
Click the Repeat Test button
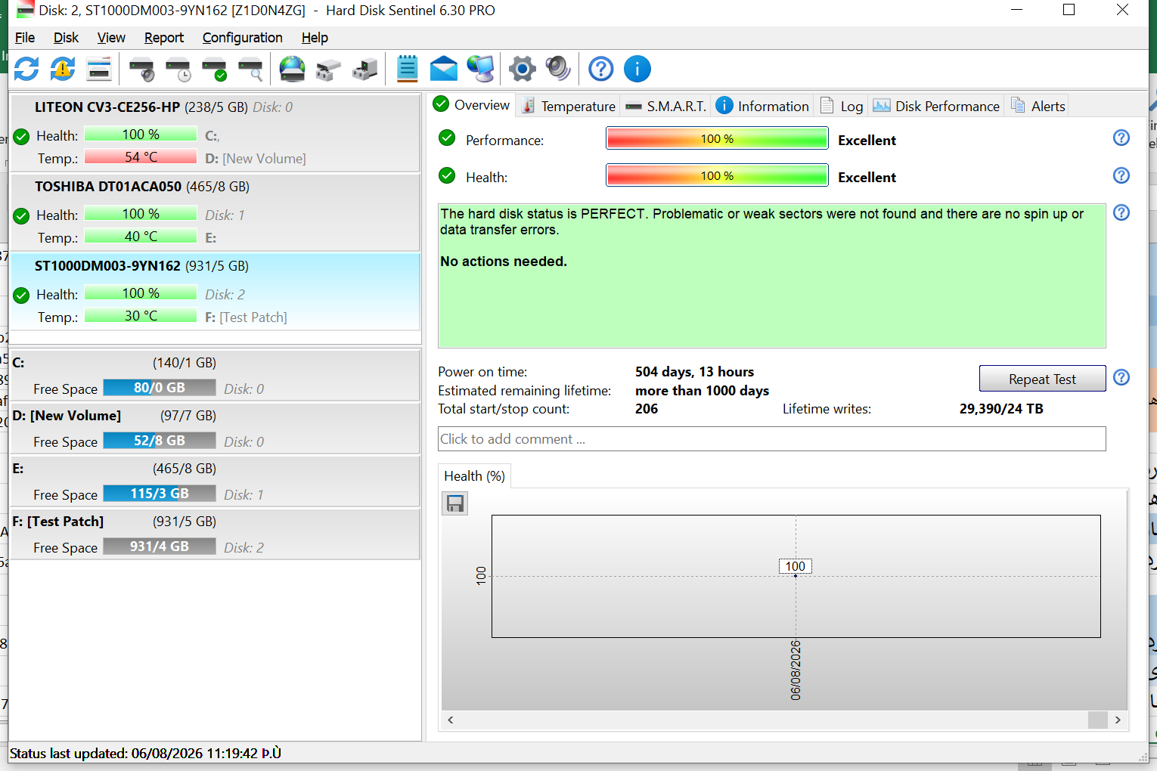[1042, 379]
